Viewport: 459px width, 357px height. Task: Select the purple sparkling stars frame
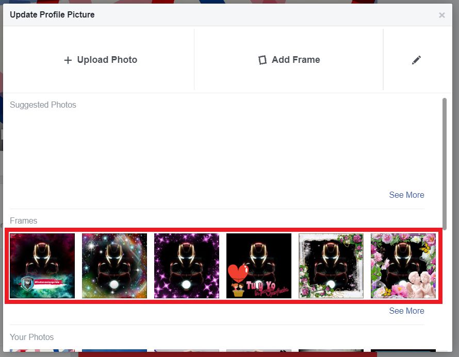187,266
